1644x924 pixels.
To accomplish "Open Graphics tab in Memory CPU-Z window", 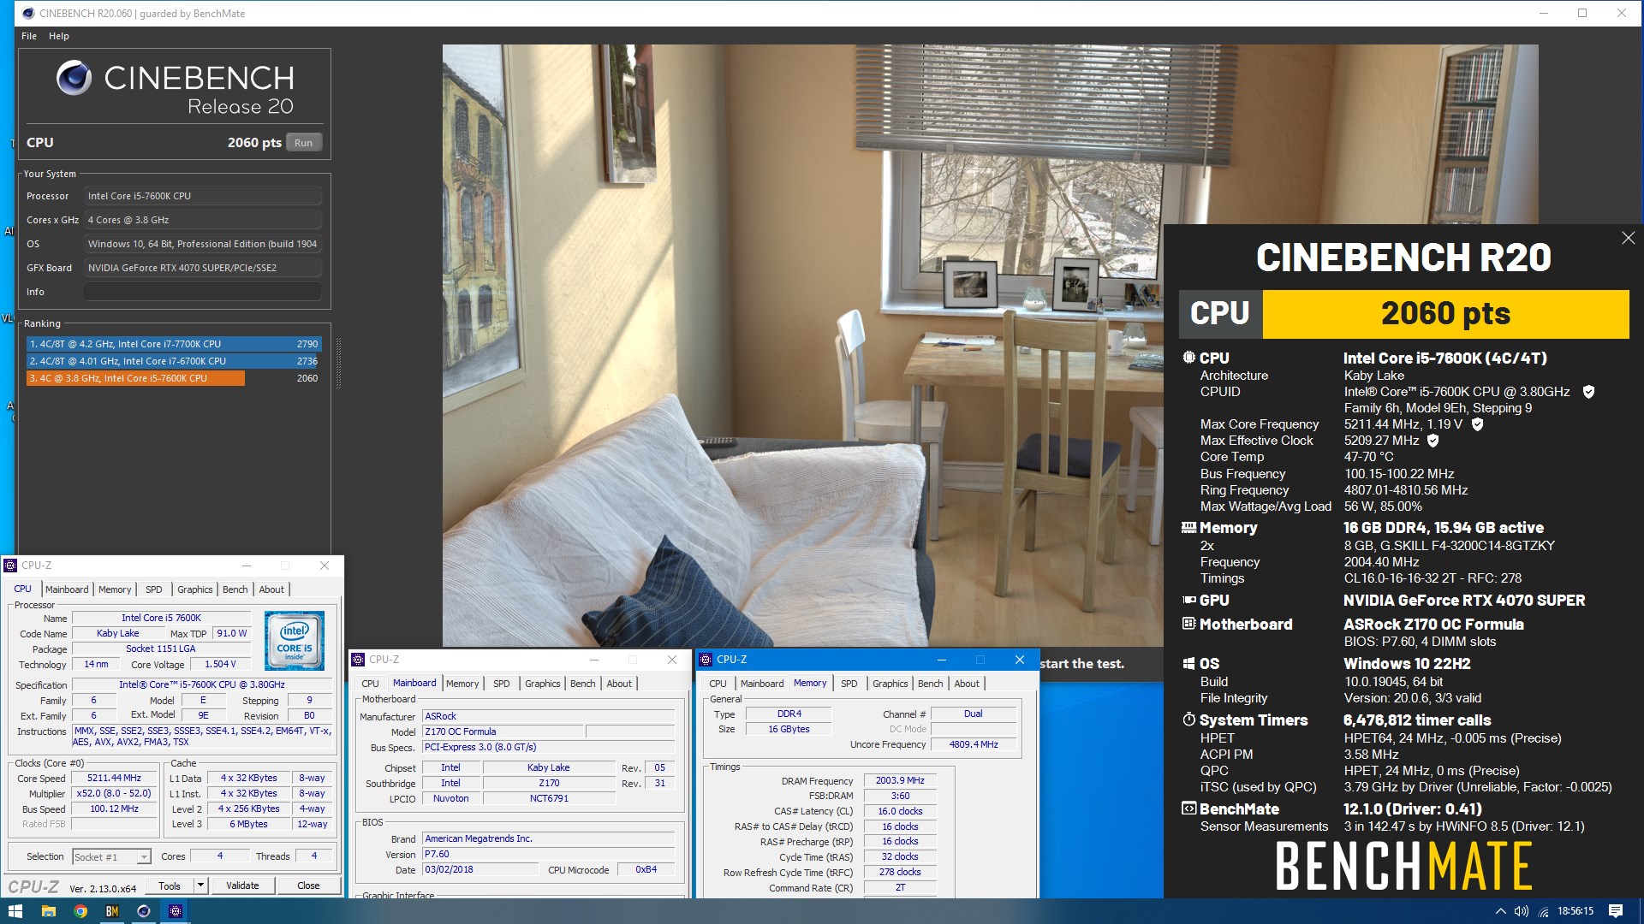I will coord(890,684).
